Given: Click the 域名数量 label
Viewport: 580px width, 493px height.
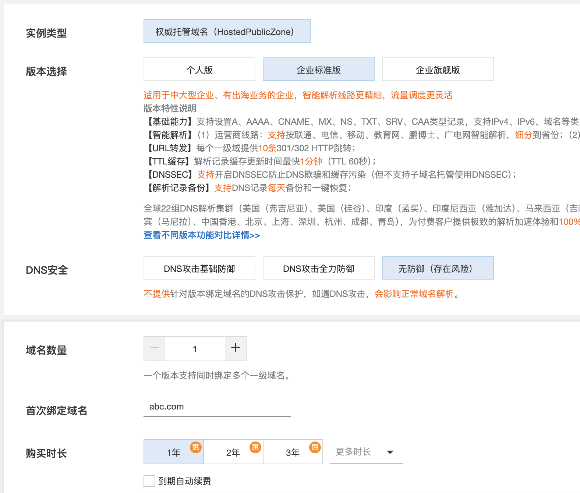Looking at the screenshot, I should point(46,350).
